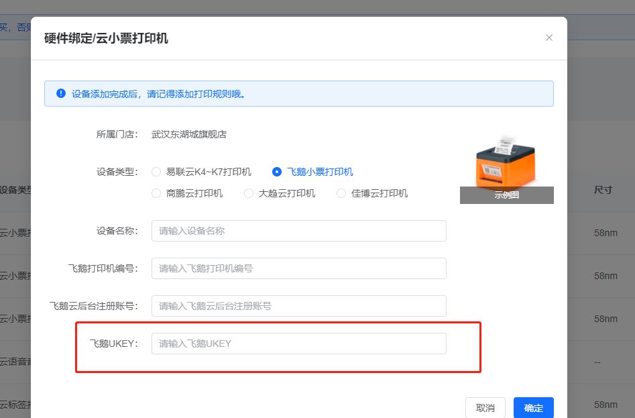Image resolution: width=635 pixels, height=418 pixels.
Task: Confirm with the 确定 button
Action: click(533, 407)
